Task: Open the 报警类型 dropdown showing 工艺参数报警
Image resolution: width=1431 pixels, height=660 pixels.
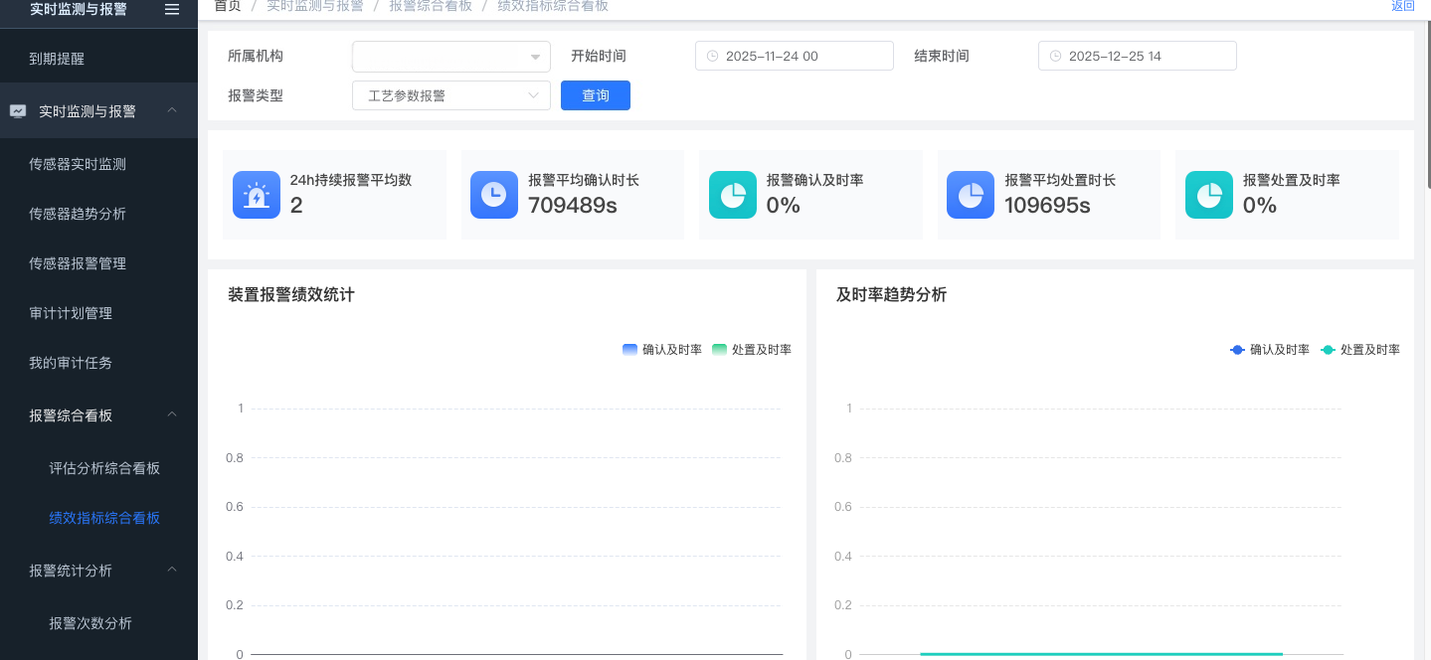Action: pos(450,96)
